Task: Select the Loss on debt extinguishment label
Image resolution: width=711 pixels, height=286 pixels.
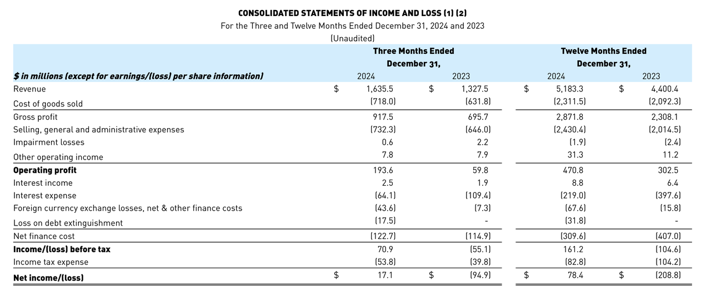Action: coord(68,223)
